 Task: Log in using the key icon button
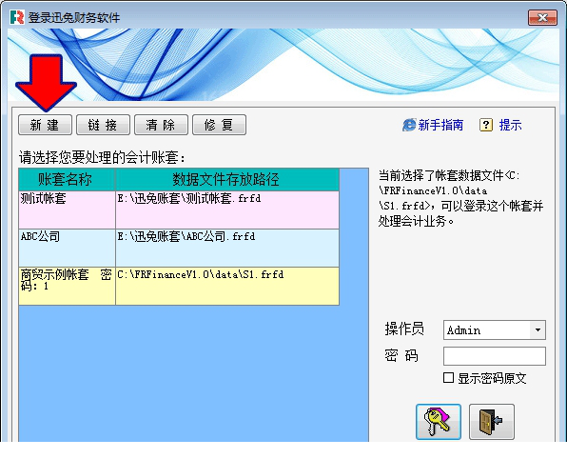[439, 422]
